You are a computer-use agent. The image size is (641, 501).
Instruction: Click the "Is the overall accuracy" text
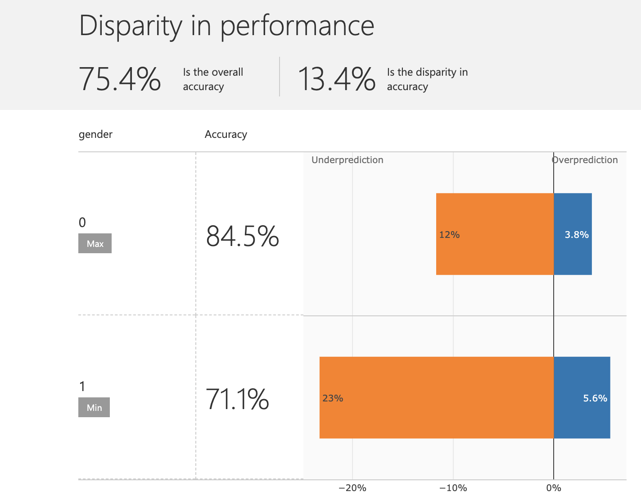(213, 79)
